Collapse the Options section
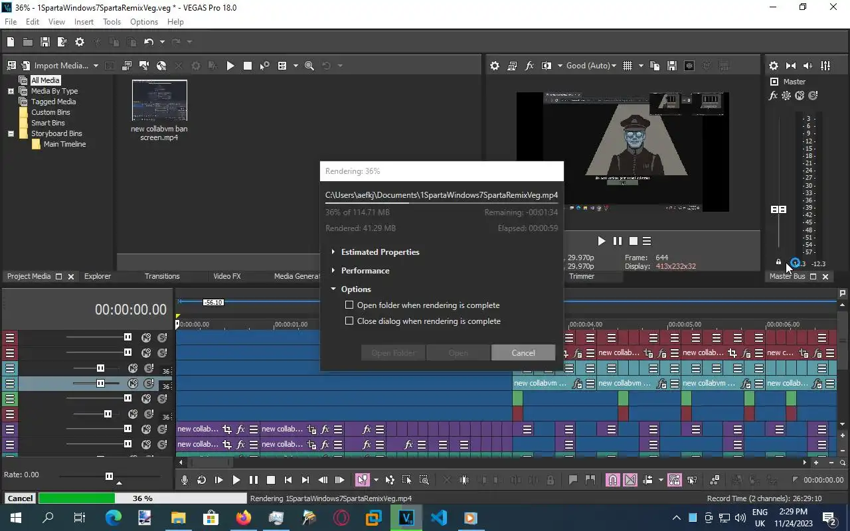 (x=333, y=289)
